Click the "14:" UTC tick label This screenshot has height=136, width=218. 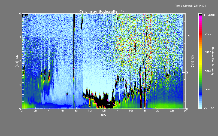click(117, 111)
